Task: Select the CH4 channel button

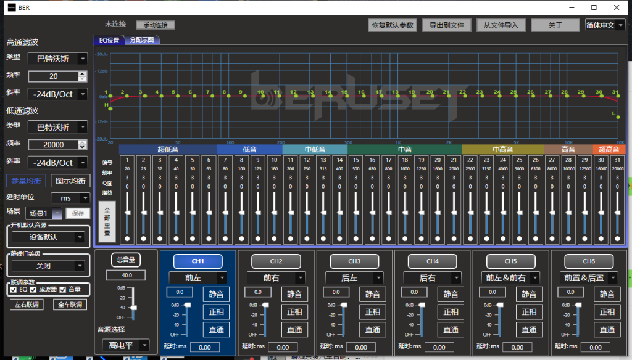Action: (433, 261)
